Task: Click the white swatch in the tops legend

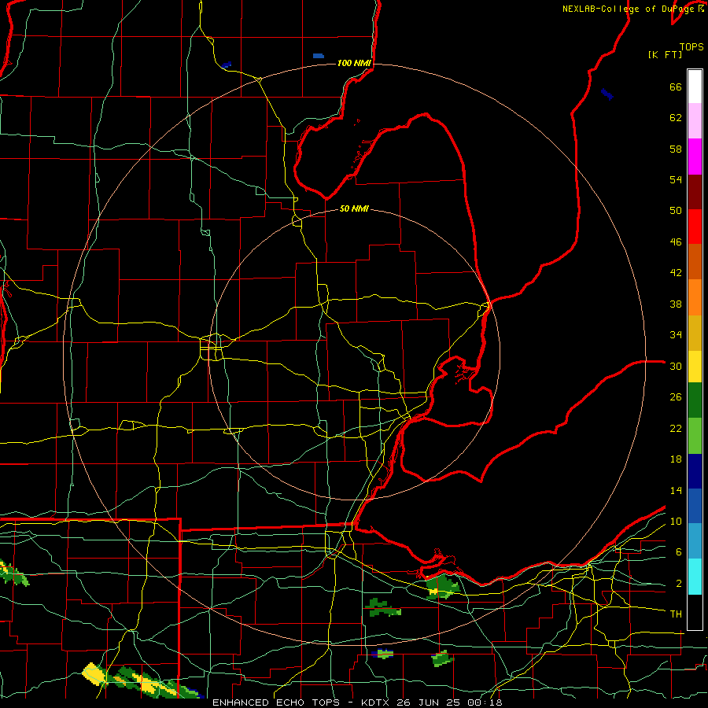Action: [x=695, y=87]
